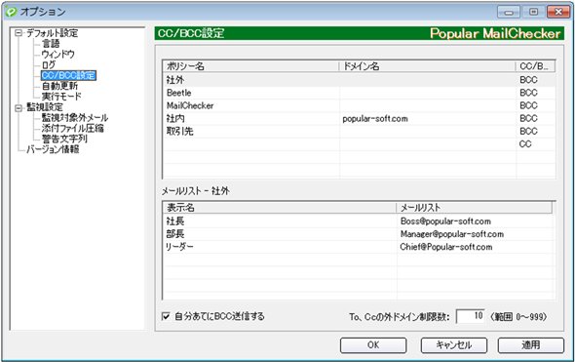This screenshot has width=575, height=362.
Task: Click the CC/B.. column header
Action: [535, 66]
